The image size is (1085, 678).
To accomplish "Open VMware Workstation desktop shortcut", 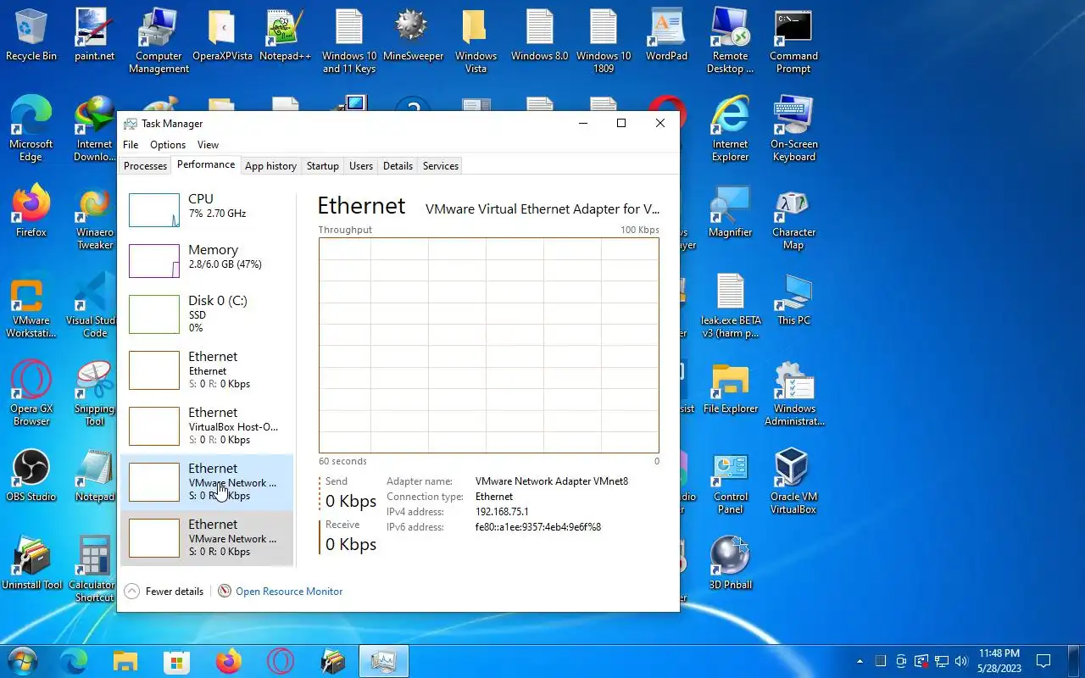I will [x=31, y=306].
